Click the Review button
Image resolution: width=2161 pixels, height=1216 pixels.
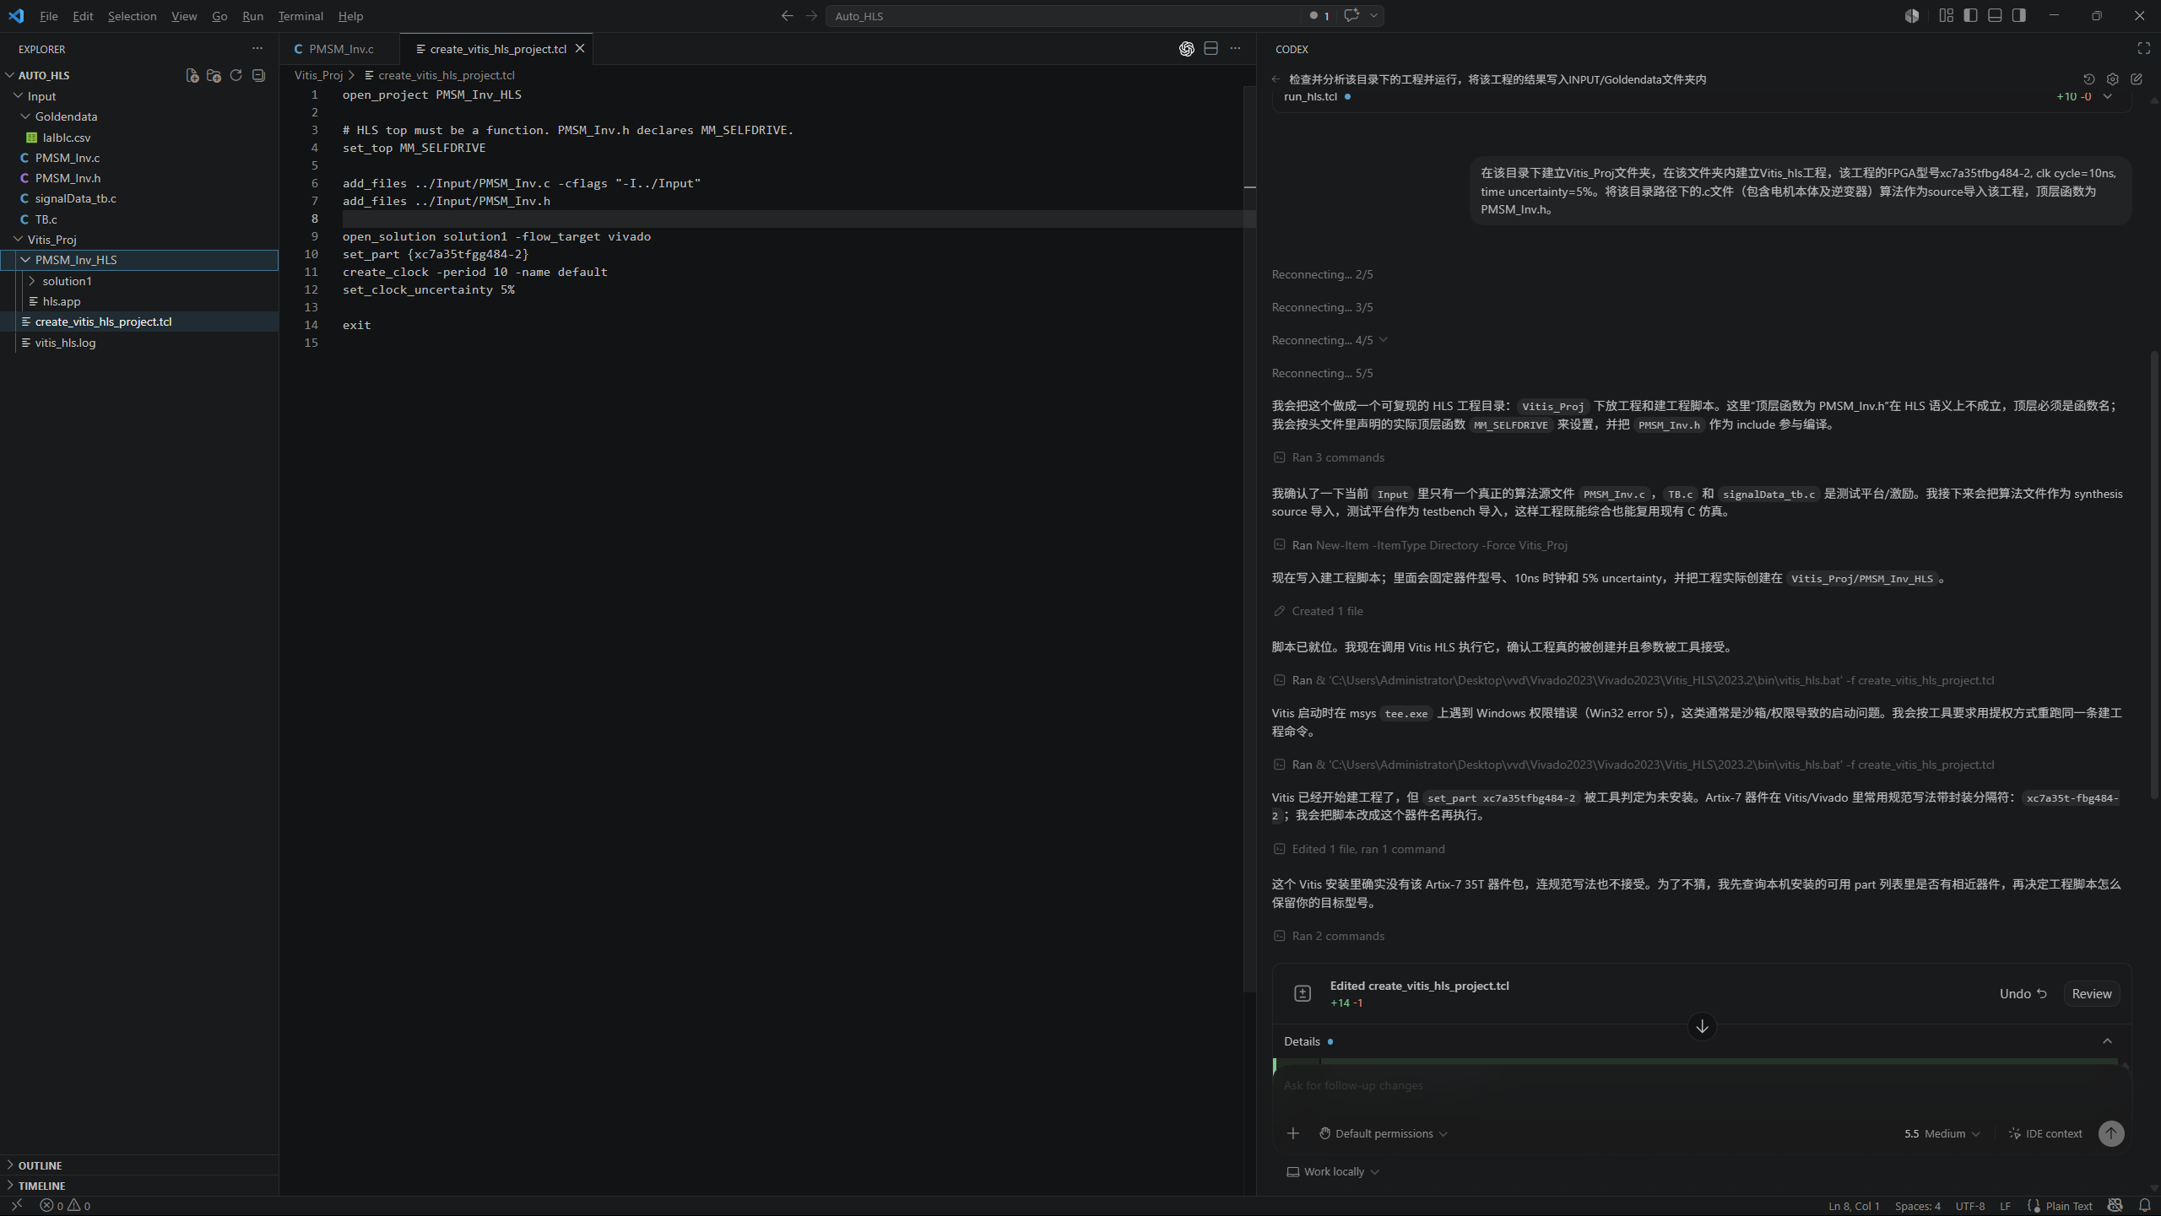coord(2091,993)
